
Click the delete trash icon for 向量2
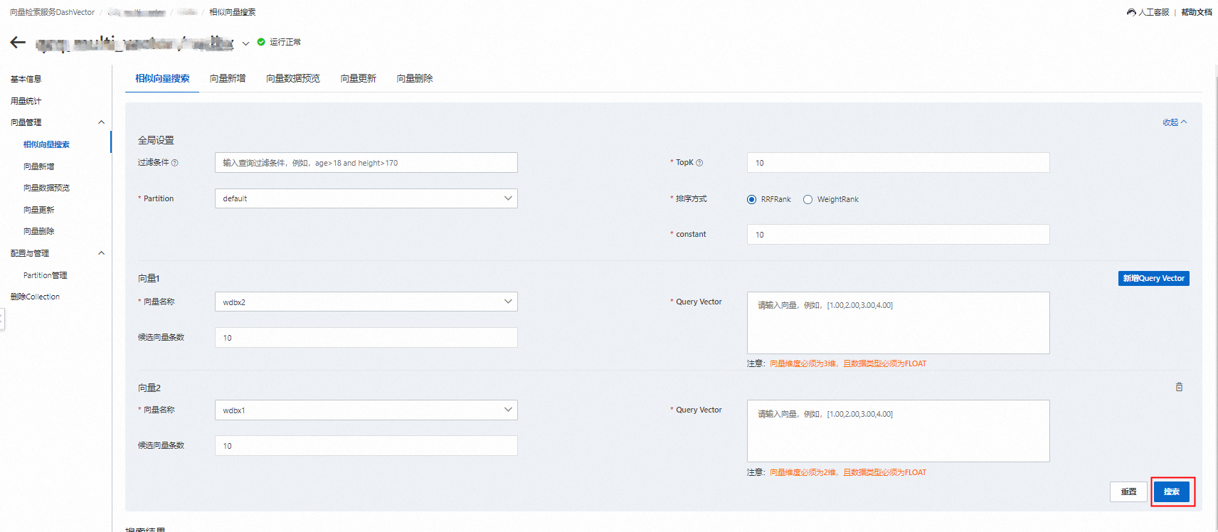pyautogui.click(x=1179, y=387)
